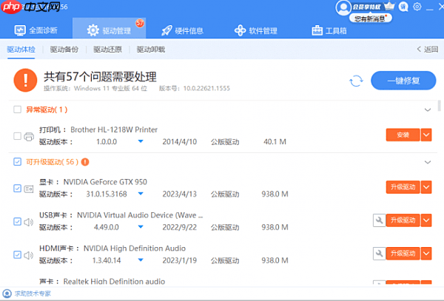Uncheck the NVIDIA High Definition Audio checkbox
Image resolution: width=444 pixels, height=301 pixels.
[x=17, y=255]
